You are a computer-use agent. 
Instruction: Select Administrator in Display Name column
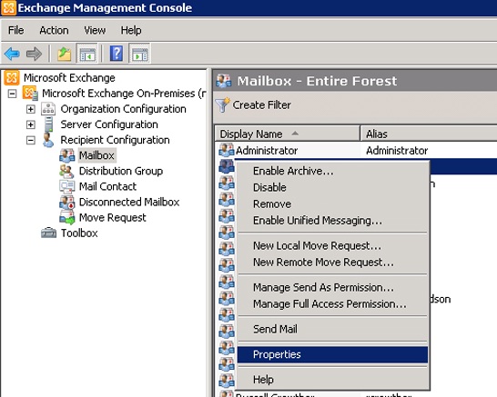click(267, 151)
